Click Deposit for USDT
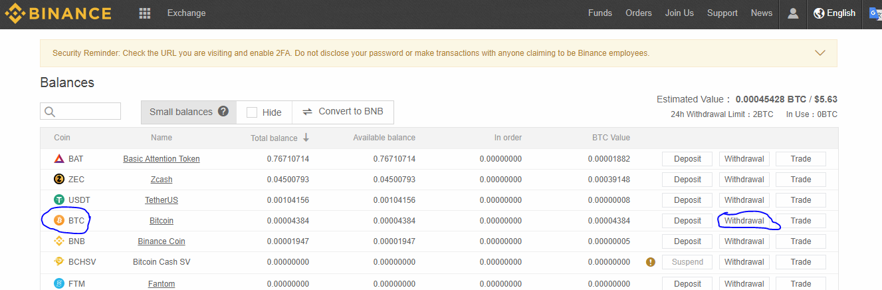Image resolution: width=882 pixels, height=290 pixels. pyautogui.click(x=687, y=200)
